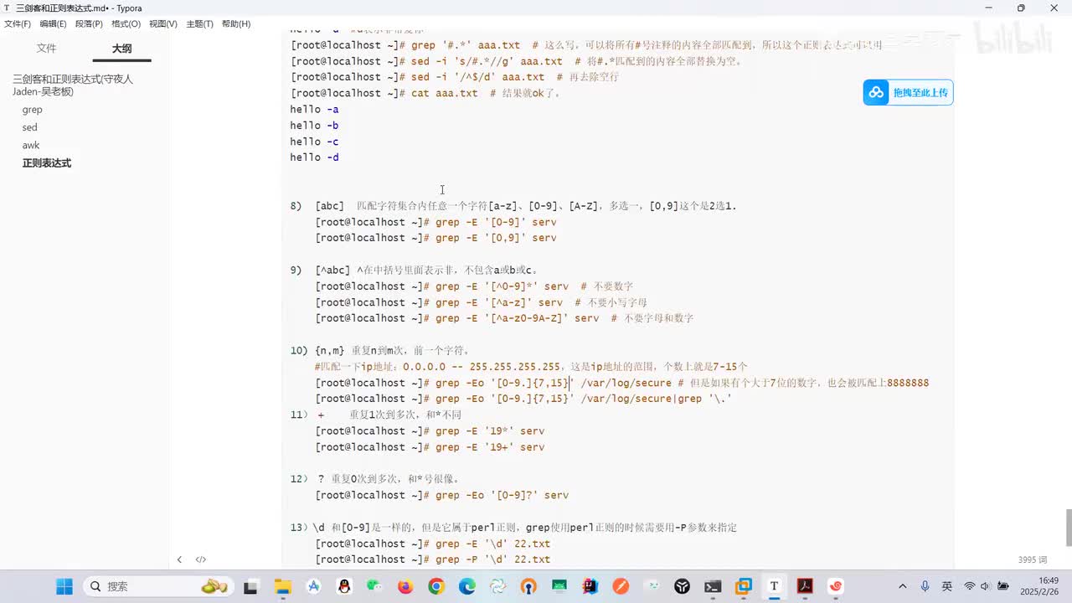1072x603 pixels.
Task: Open the 帮助(H) menu
Action: (x=236, y=24)
